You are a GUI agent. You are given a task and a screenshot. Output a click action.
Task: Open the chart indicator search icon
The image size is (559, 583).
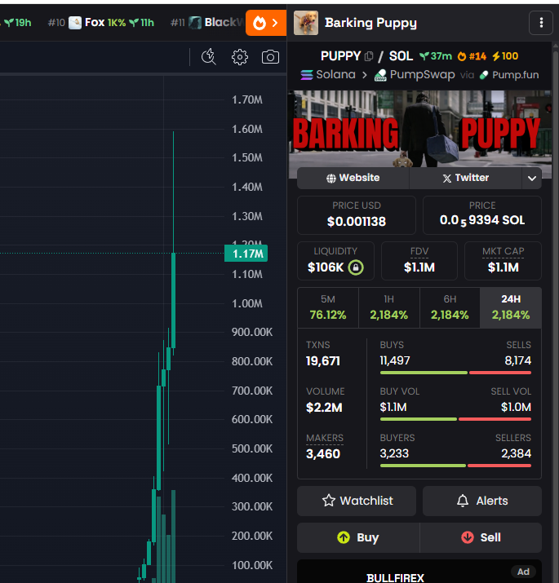(208, 57)
